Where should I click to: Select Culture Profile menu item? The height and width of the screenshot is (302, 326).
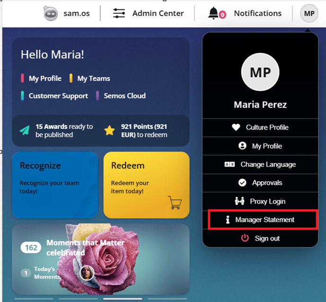pyautogui.click(x=260, y=127)
